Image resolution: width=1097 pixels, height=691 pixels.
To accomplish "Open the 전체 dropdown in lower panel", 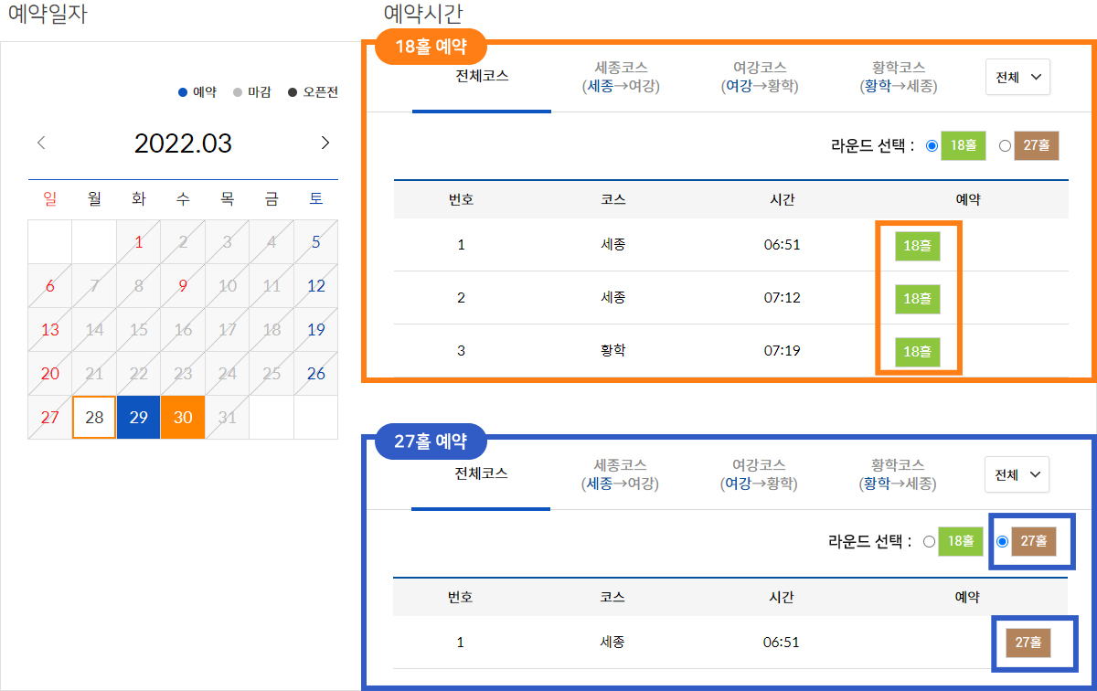I will (x=1017, y=474).
